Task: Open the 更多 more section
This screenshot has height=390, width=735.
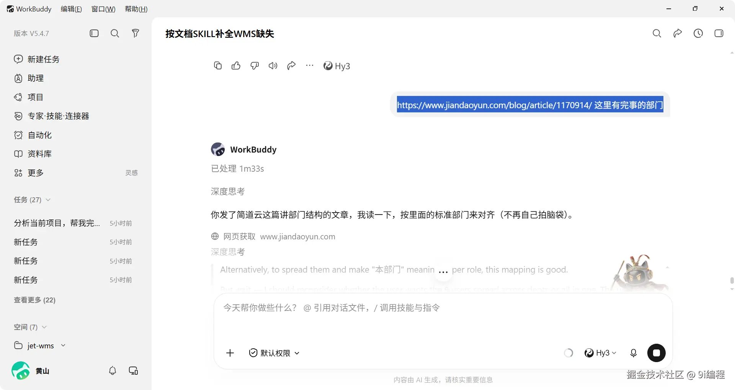Action: [29, 173]
